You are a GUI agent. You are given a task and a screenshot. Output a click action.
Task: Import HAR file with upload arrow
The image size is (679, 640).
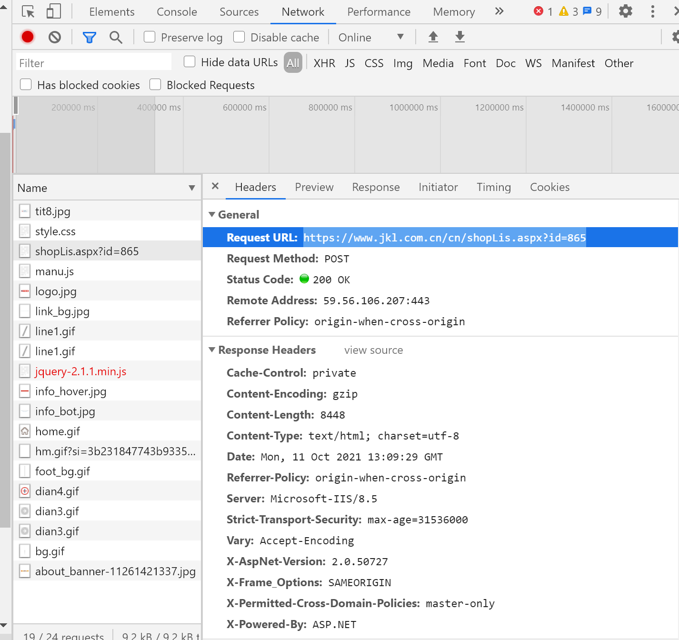point(433,37)
